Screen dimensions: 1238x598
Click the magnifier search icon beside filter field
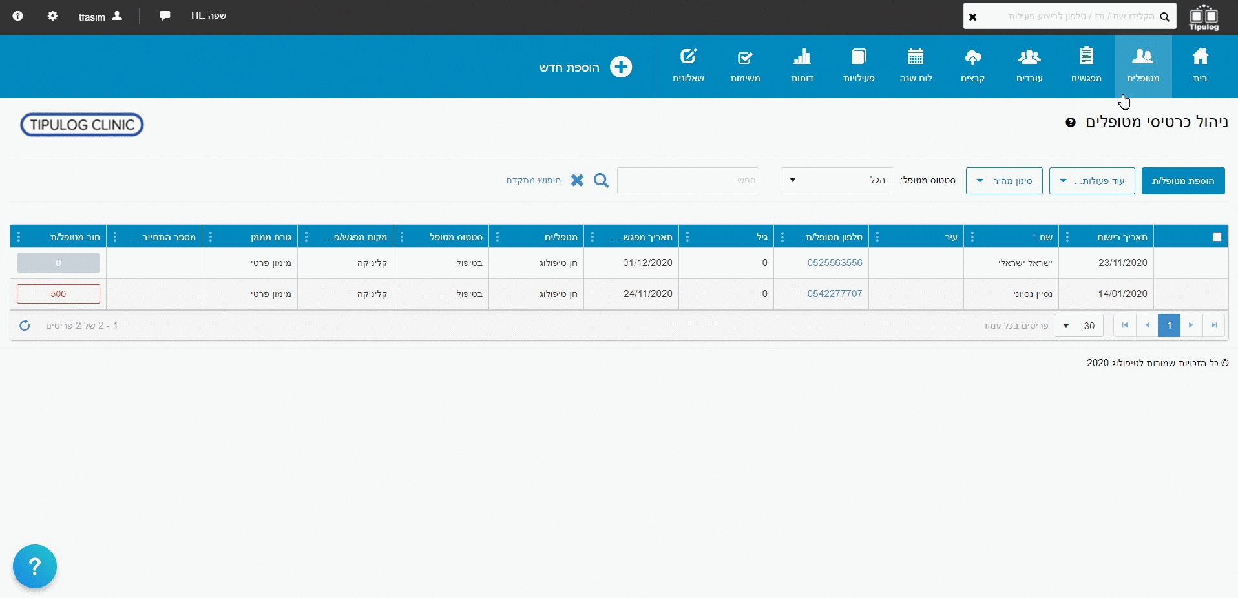point(601,181)
